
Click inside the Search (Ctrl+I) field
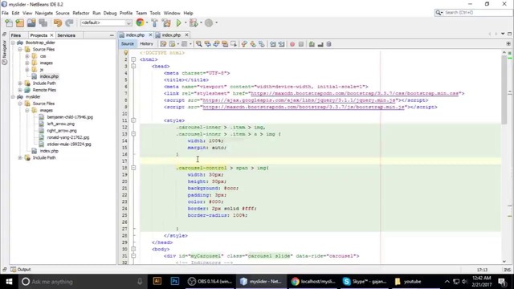477,13
